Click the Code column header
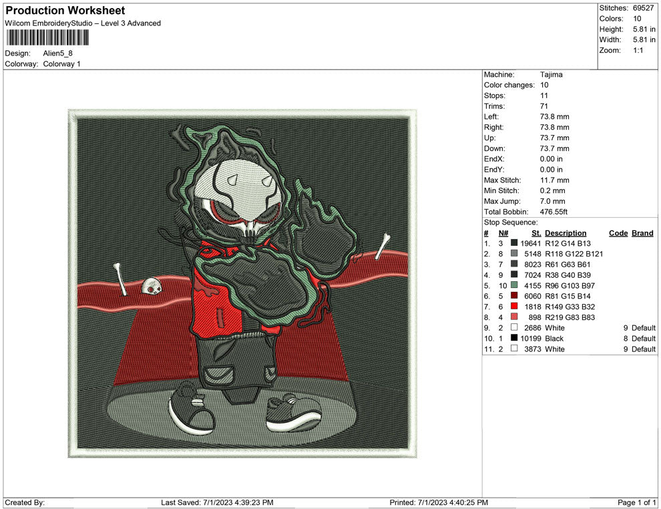The image size is (661, 509). pyautogui.click(x=618, y=232)
